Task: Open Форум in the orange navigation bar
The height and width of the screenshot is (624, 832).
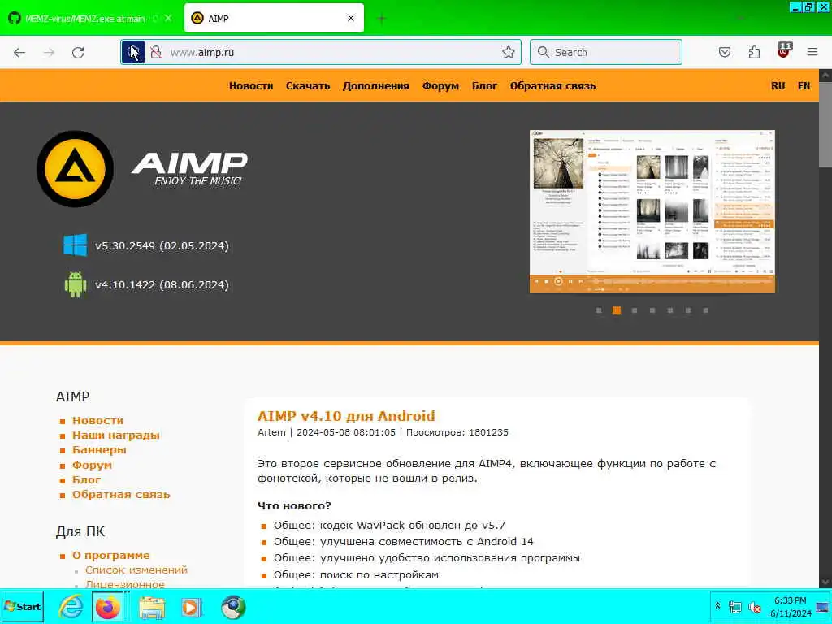Action: (x=440, y=86)
